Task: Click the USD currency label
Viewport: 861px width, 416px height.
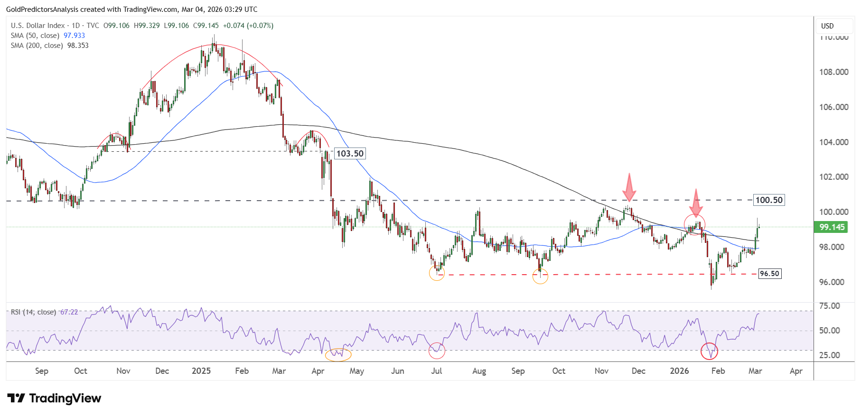Action: [827, 26]
